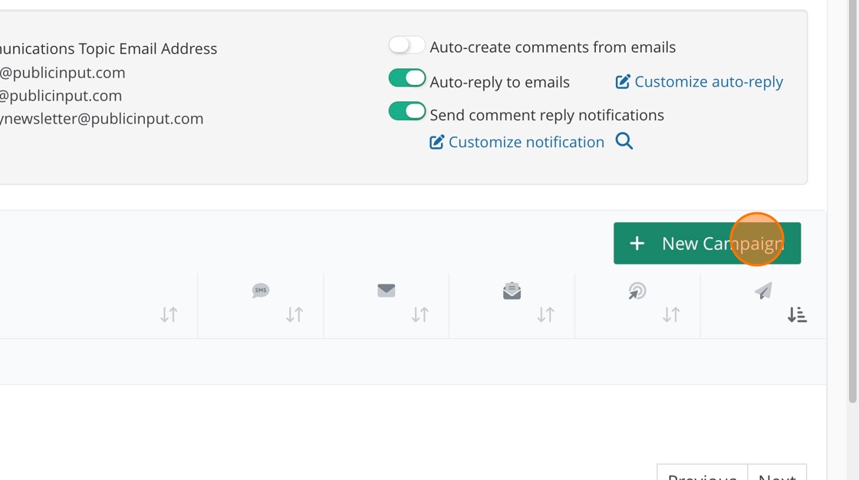
Task: Click the SMS speech bubble column icon
Action: click(261, 291)
